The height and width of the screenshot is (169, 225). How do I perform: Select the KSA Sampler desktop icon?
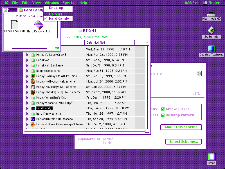[211, 30]
